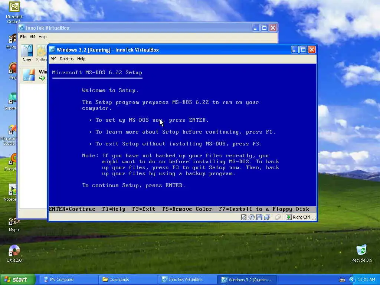Click the "Welcome to Setup." line
The height and width of the screenshot is (285, 380).
tap(110, 91)
